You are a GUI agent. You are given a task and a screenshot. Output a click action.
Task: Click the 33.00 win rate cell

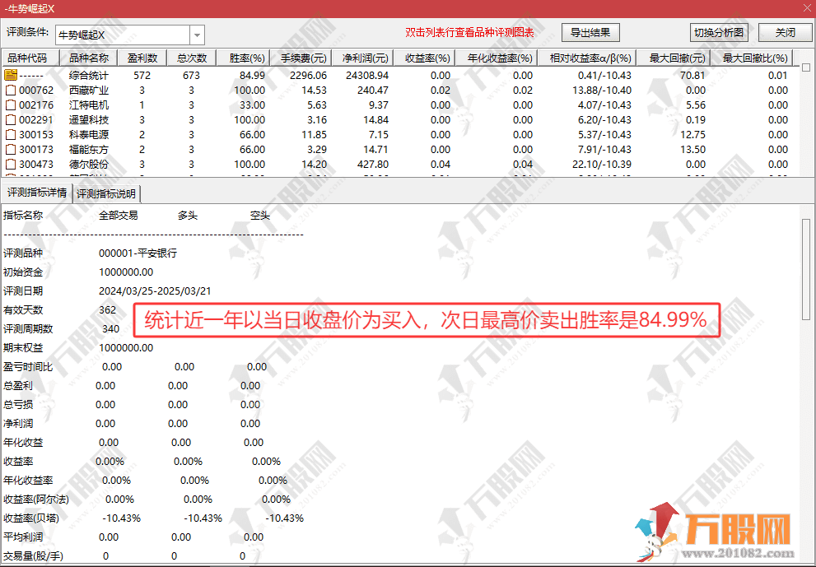tap(252, 105)
